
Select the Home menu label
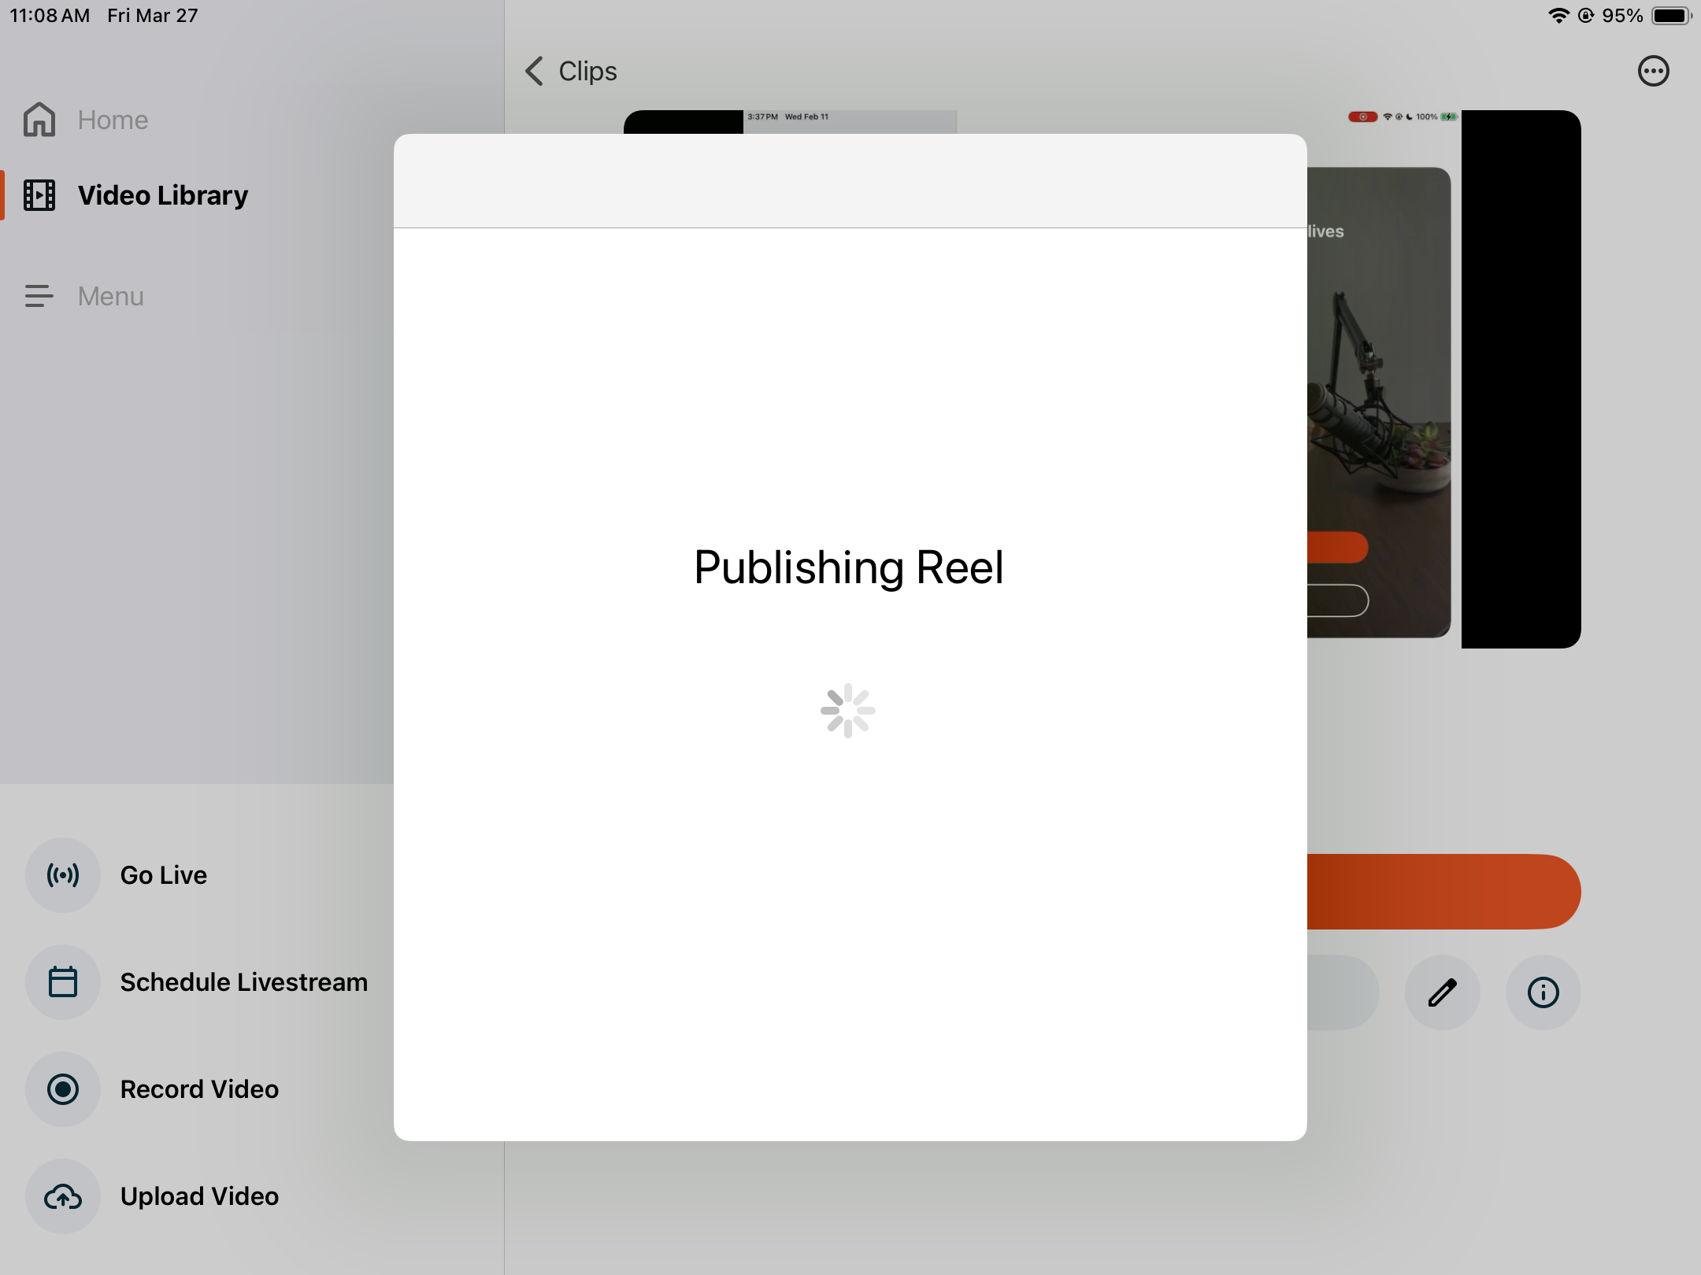(x=113, y=120)
